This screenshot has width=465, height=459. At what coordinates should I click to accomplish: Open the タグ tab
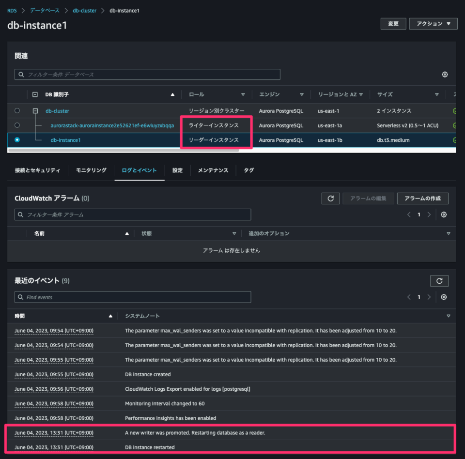coord(248,170)
